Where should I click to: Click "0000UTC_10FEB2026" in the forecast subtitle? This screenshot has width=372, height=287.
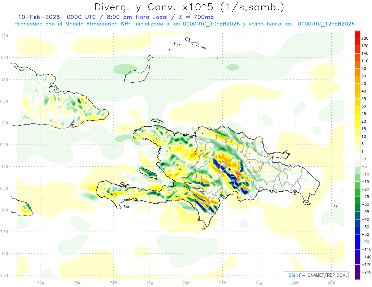click(211, 24)
